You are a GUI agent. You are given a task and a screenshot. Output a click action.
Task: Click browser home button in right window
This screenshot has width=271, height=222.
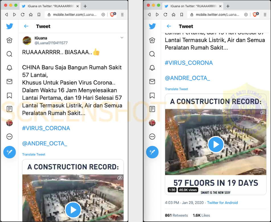click(x=173, y=15)
